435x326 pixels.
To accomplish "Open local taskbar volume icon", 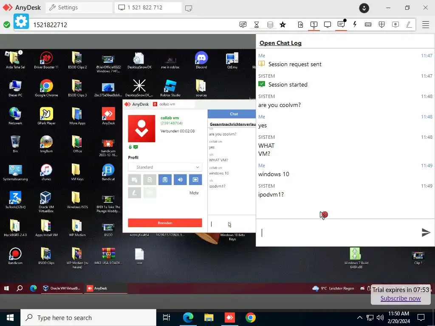I will [380, 318].
